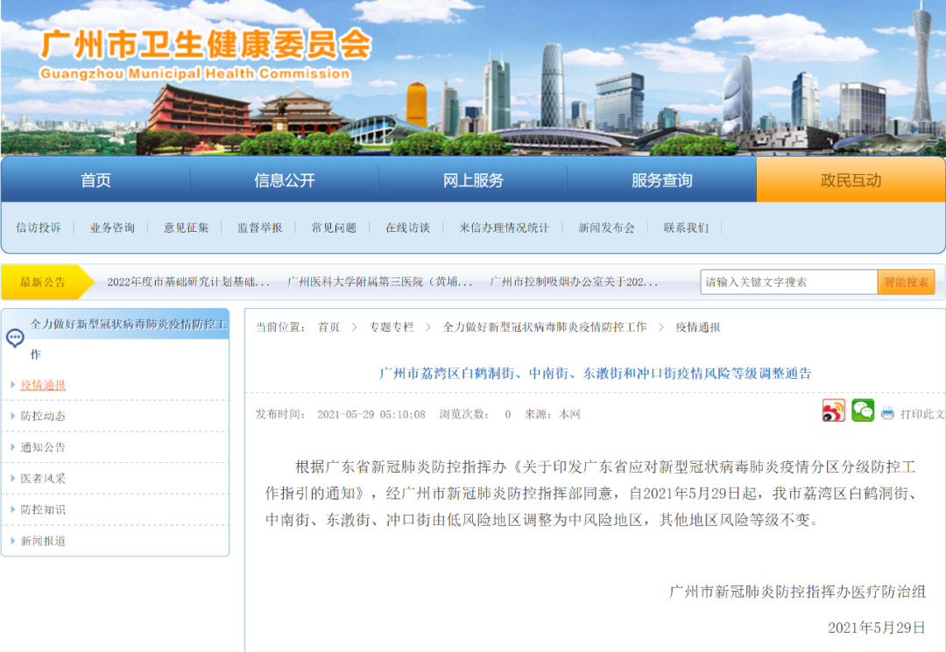
Task: Click the speech bubble icon in the sidebar
Action: (13, 336)
